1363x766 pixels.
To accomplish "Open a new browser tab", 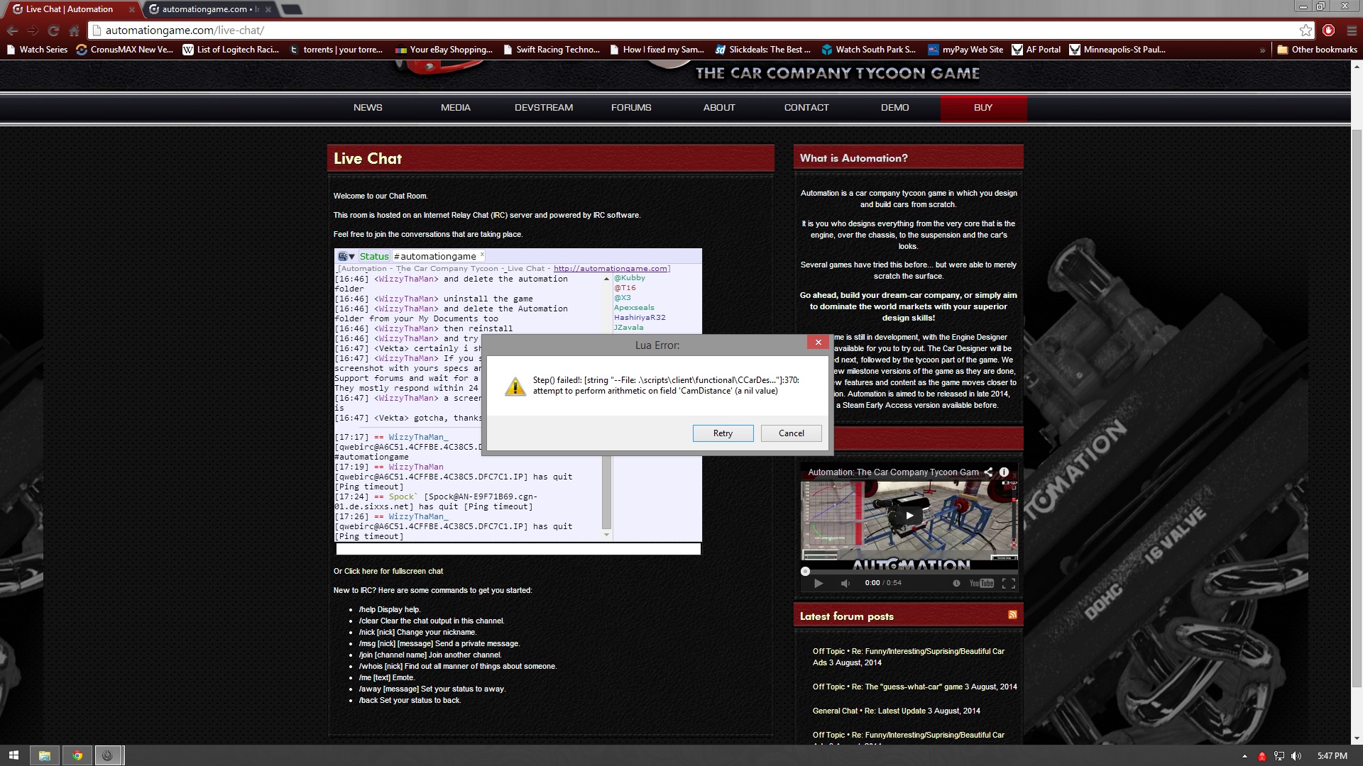I will point(291,9).
